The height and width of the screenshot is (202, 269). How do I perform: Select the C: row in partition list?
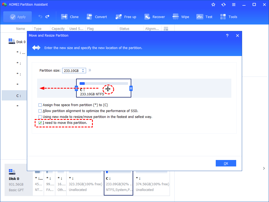[14, 96]
